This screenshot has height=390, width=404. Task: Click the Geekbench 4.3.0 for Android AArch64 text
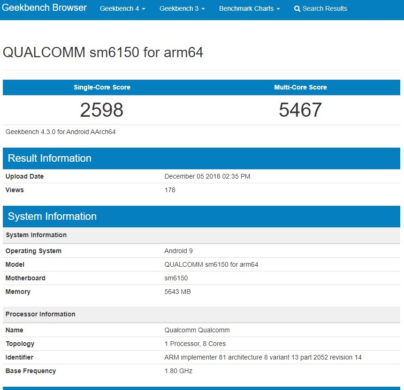point(61,132)
